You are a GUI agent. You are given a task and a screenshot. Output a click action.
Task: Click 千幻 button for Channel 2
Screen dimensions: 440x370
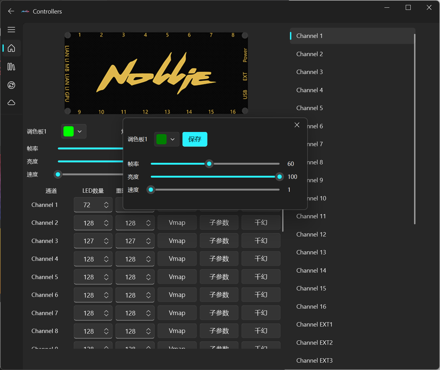click(x=261, y=223)
